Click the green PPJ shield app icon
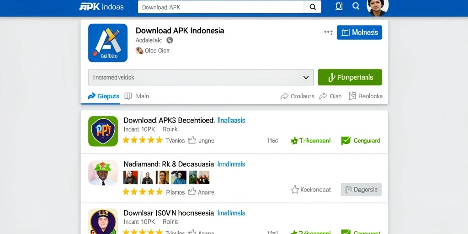Viewport: 468px width, 234px height. coord(103,131)
